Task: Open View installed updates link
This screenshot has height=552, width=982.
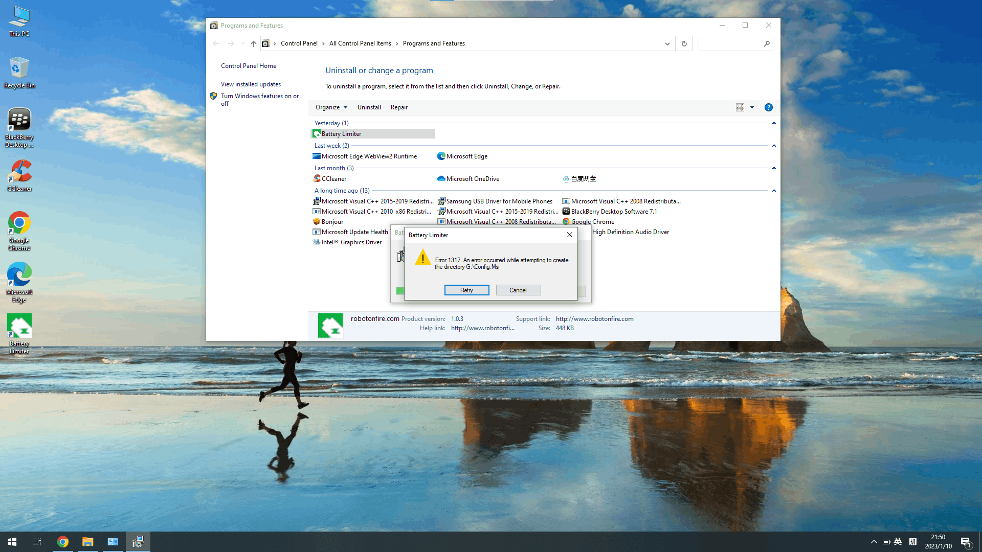Action: (x=251, y=84)
